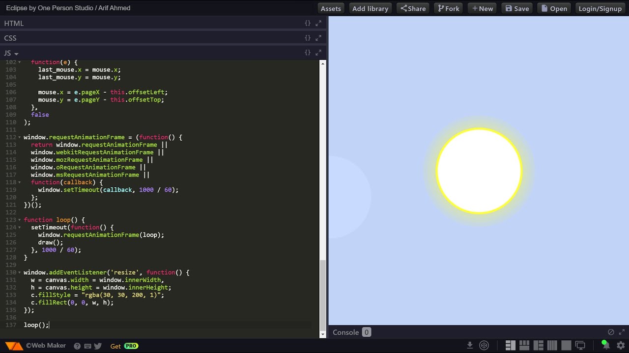Click 'window.oRequestAnimationFrame ||' code line

pyautogui.click(x=88, y=167)
